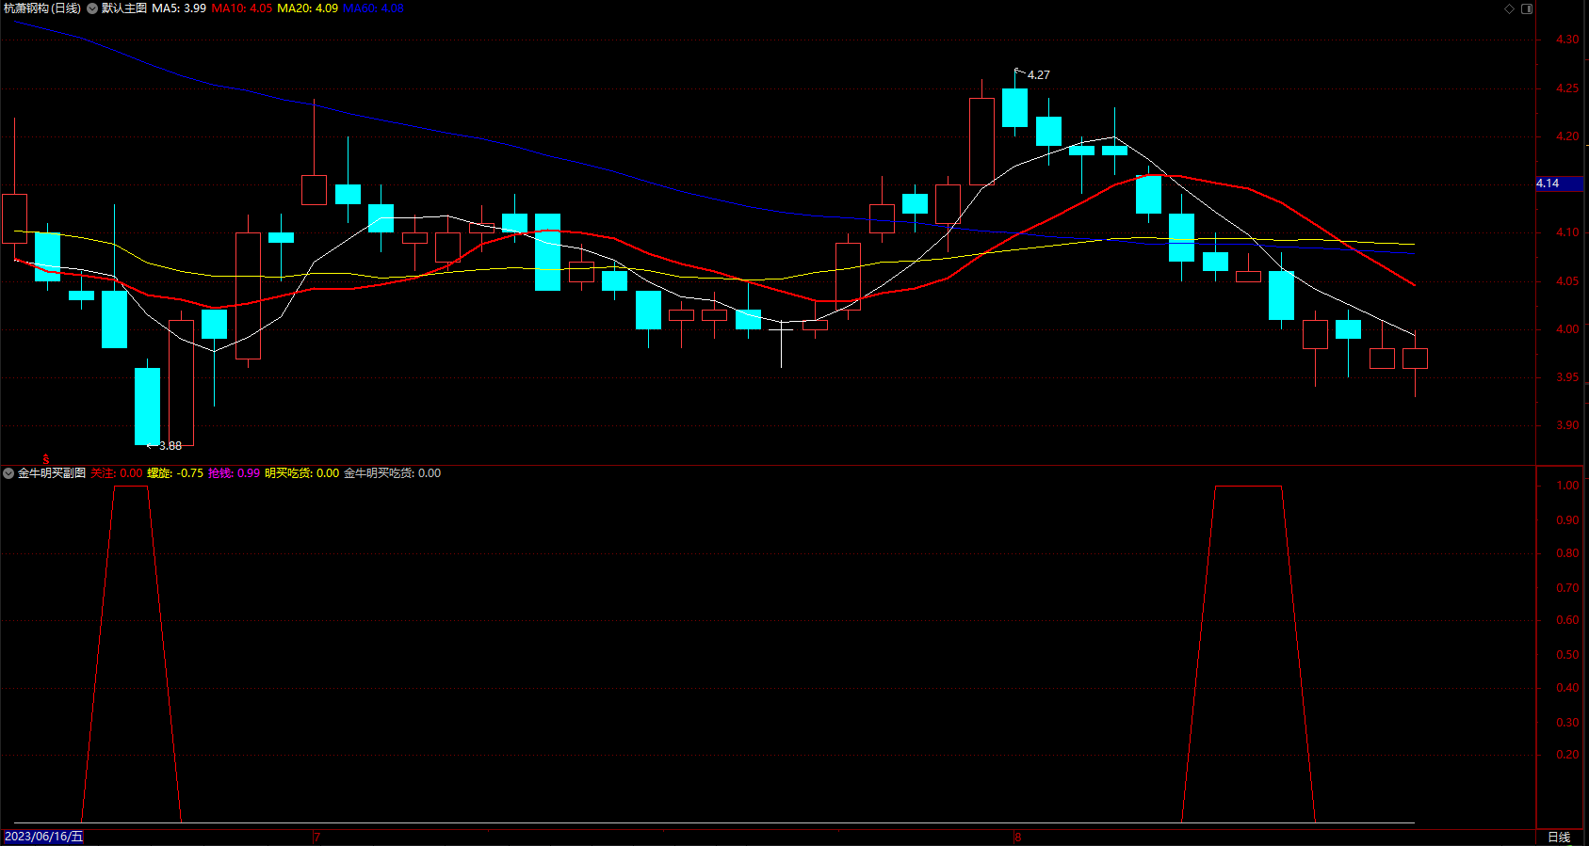Select the 默认主图 main chart label
The width and height of the screenshot is (1589, 846).
coord(124,8)
